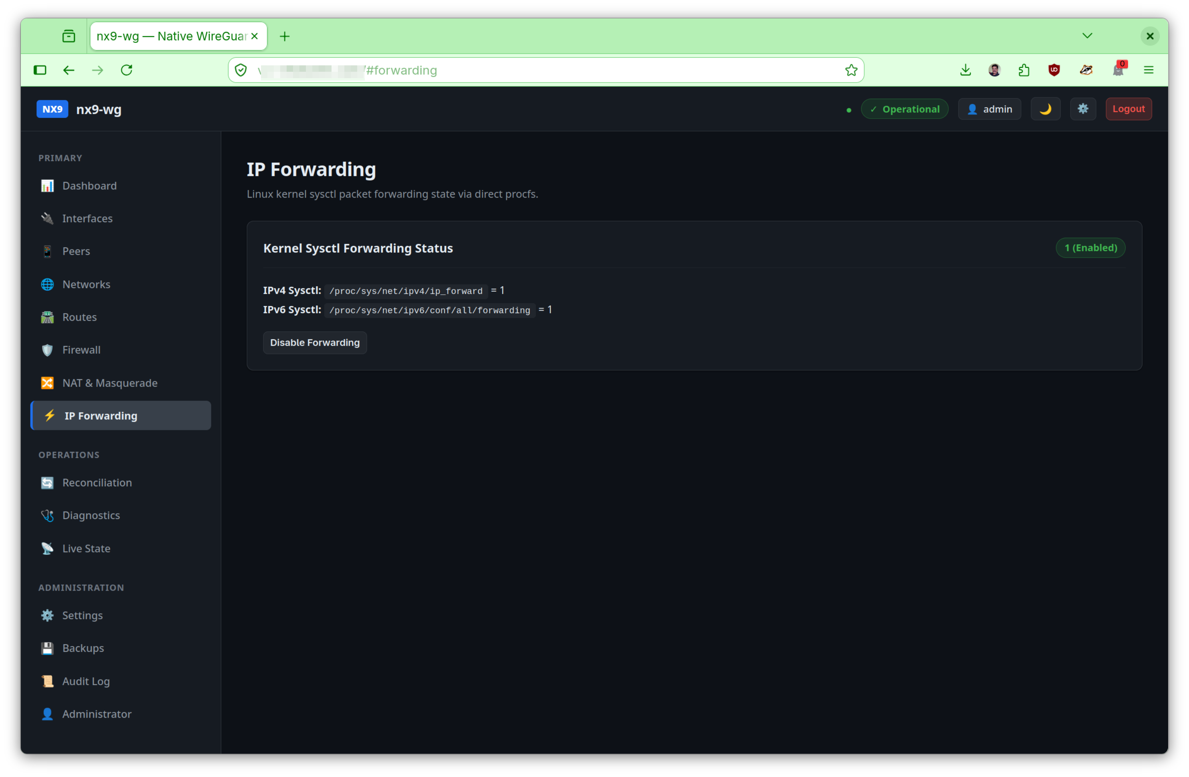Click the Operational status badge

tap(905, 109)
